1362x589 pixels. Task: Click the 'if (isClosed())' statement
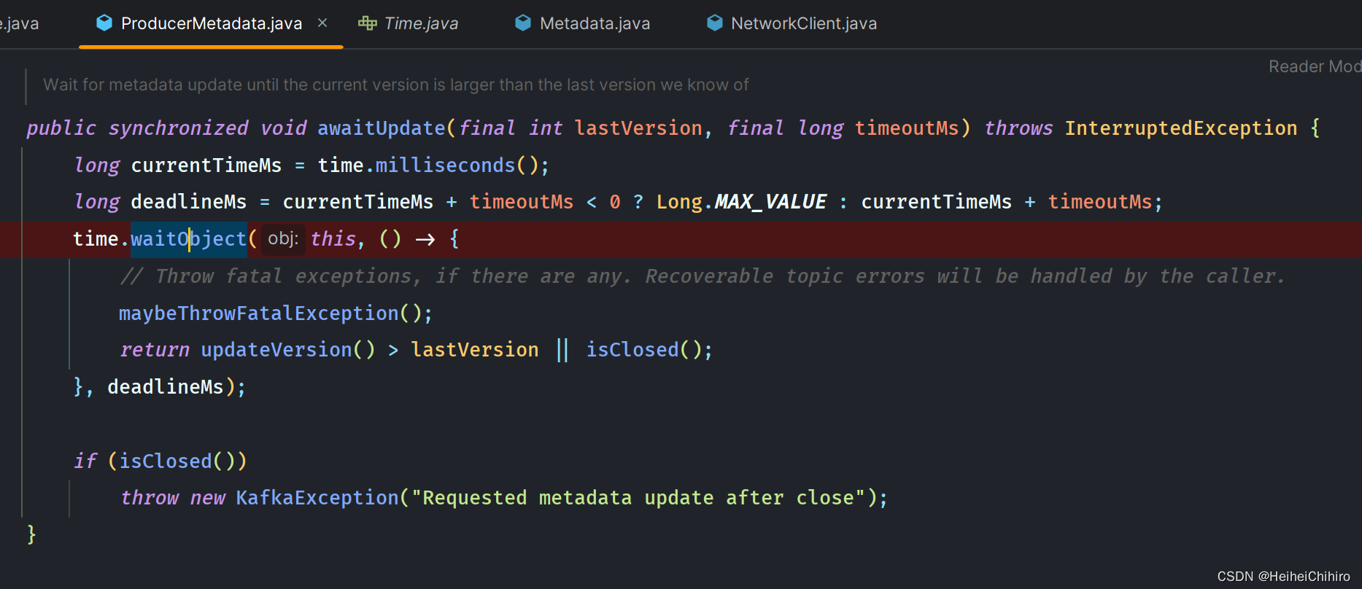[160, 461]
